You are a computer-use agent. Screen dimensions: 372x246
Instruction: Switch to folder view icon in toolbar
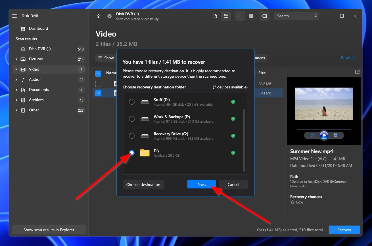point(226,16)
